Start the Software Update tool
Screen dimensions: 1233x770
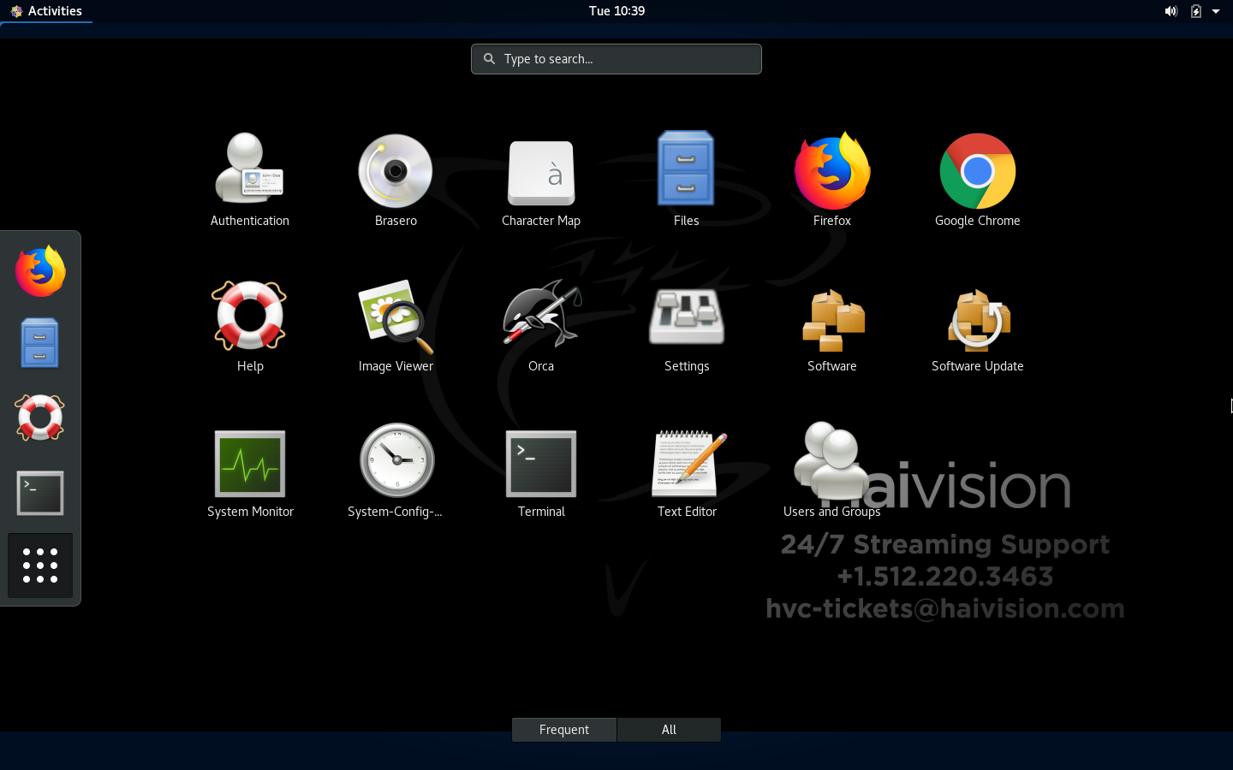pos(977,317)
